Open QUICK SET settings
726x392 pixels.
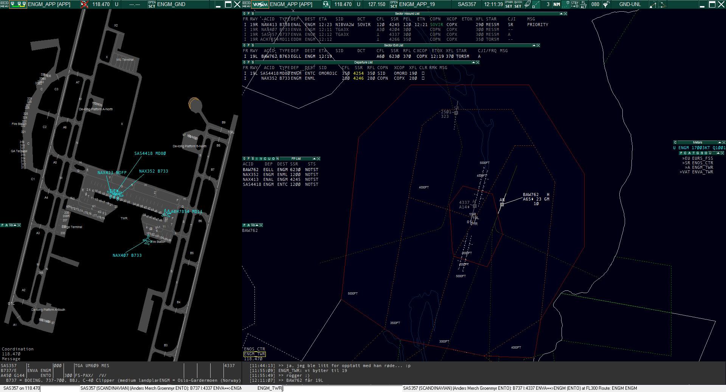pyautogui.click(x=518, y=5)
